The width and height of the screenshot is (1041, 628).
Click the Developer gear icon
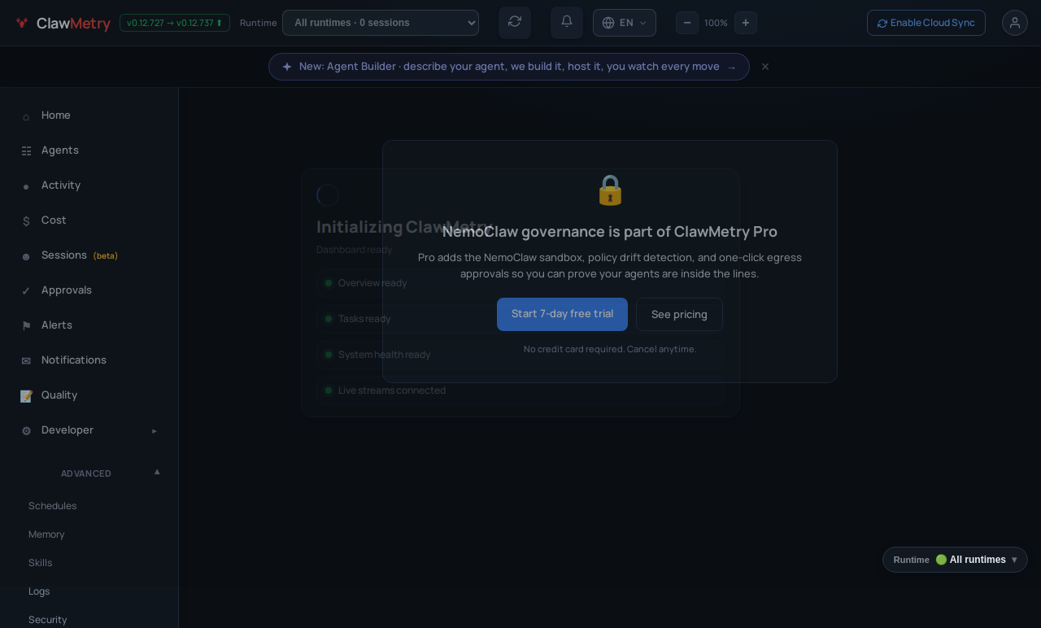(26, 431)
